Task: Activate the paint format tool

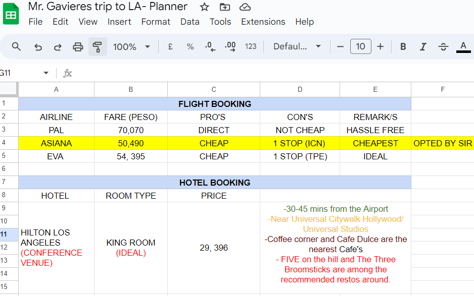Action: coord(98,47)
